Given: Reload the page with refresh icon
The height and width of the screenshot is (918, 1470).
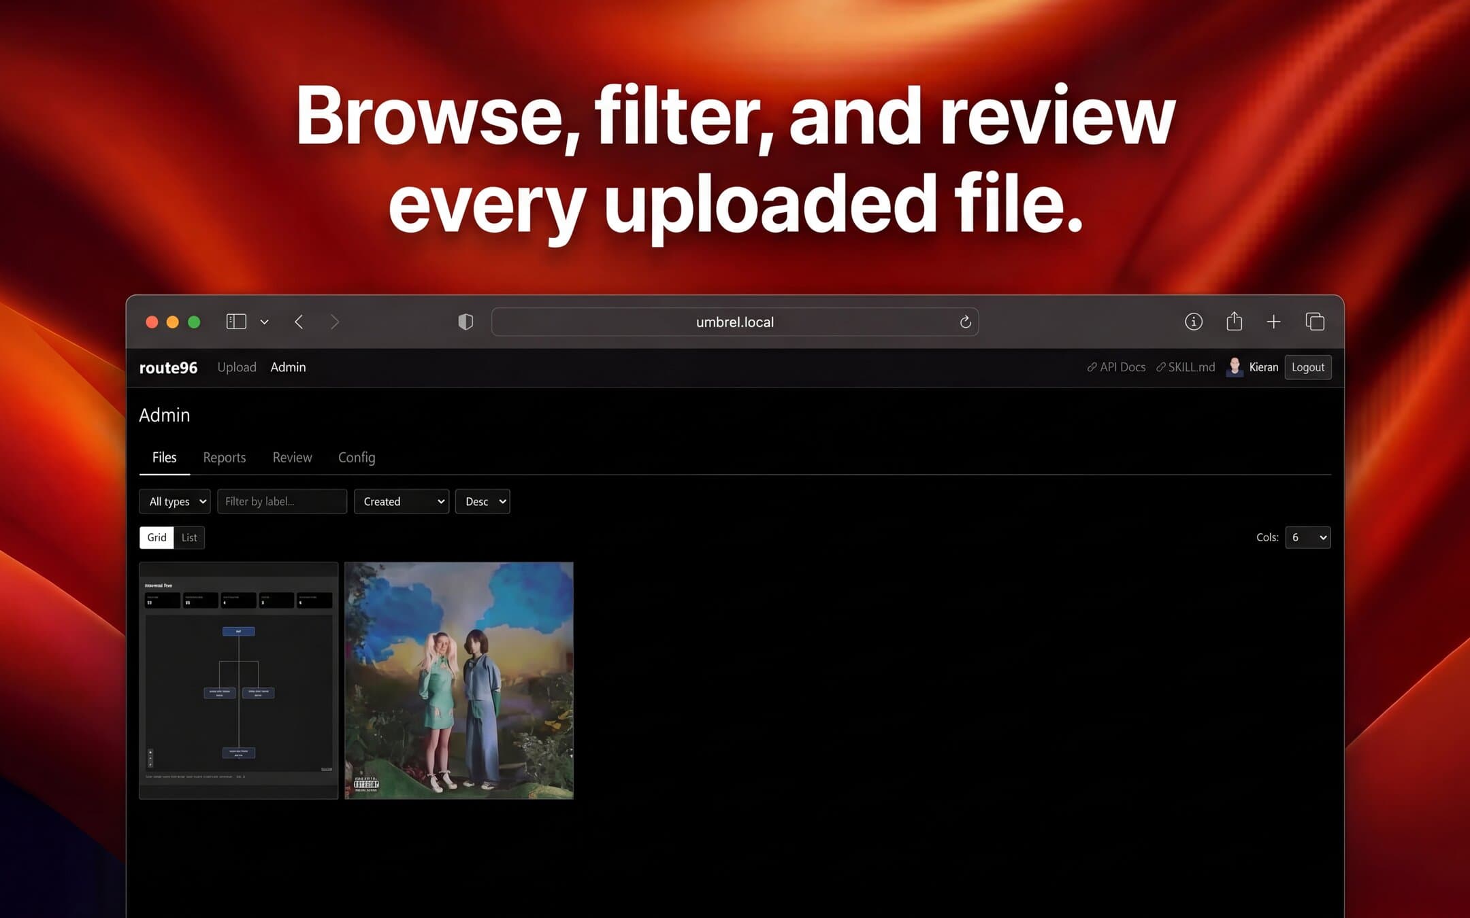Looking at the screenshot, I should (x=965, y=322).
